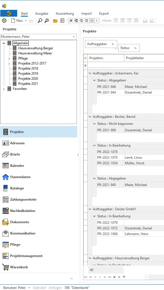Open the Mustermann, Peter combo box dropdown
The image size is (164, 290).
point(74,37)
